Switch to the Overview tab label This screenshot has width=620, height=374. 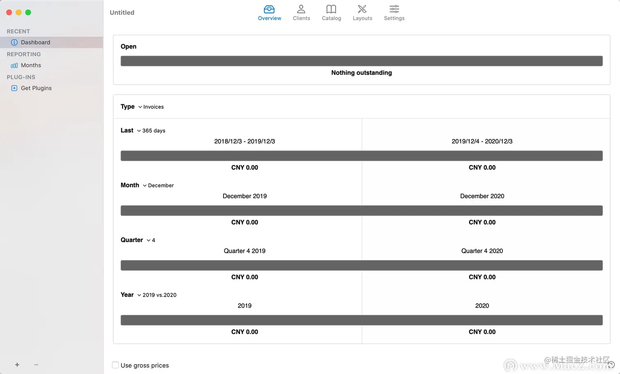point(269,18)
